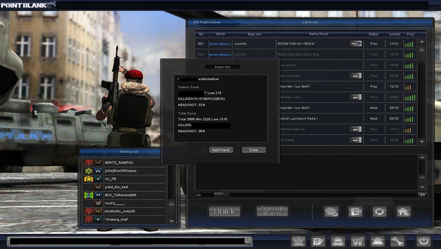Click the Waiting List scrollbar thumb
Viewport: 441px width, 249px height.
(172, 204)
